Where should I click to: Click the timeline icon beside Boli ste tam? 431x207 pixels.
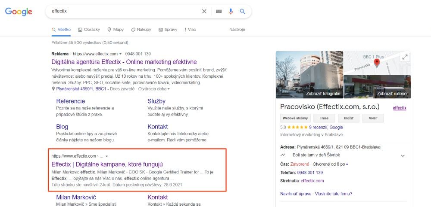point(283,155)
